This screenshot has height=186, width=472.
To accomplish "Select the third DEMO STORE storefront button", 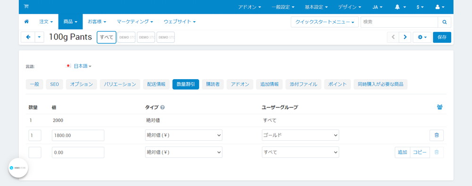I will click(166, 38).
